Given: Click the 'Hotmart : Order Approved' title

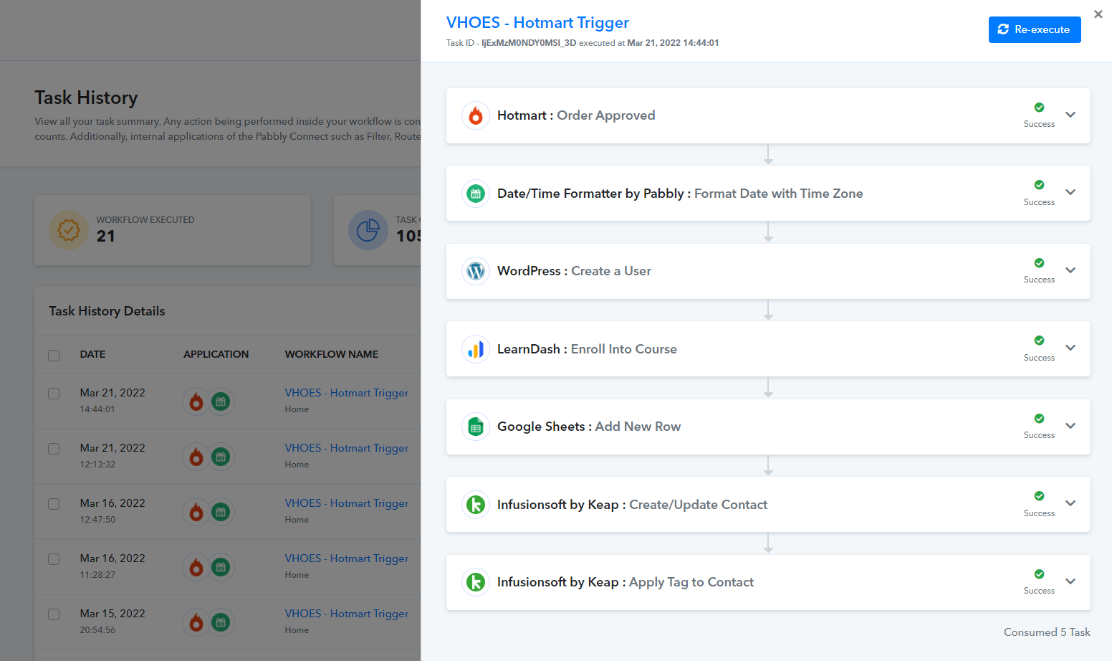Looking at the screenshot, I should [576, 115].
